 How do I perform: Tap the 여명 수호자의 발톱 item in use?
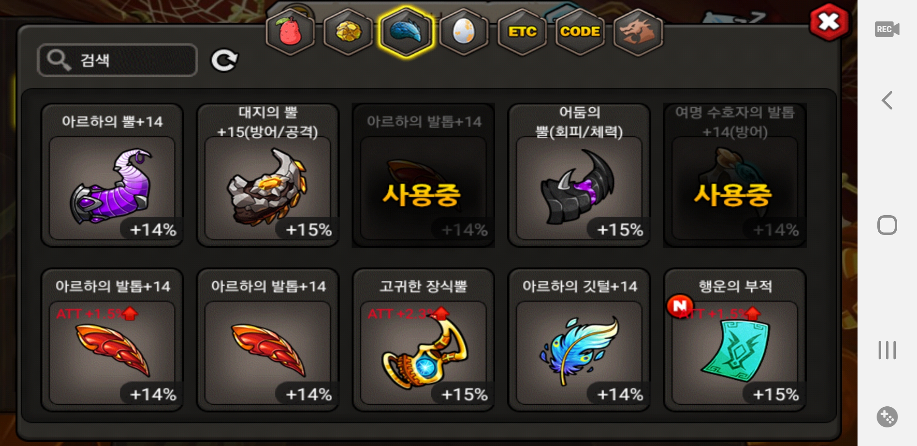point(735,175)
